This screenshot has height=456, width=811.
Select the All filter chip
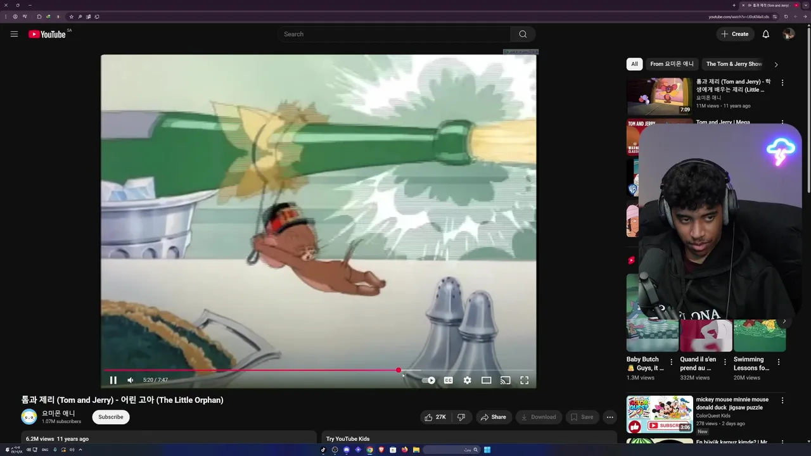(634, 64)
